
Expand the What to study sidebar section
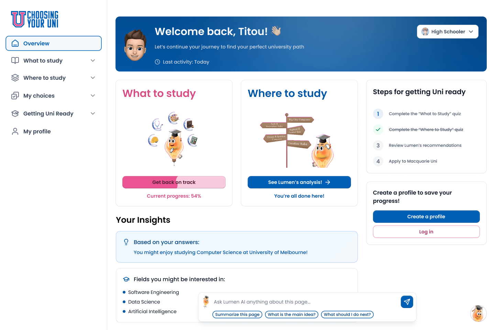coord(93,60)
